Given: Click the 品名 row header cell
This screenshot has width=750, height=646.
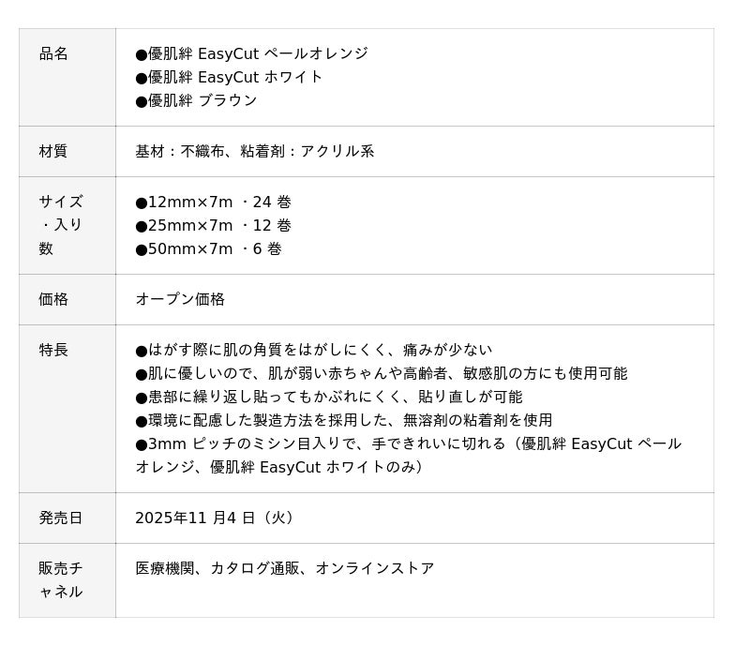Looking at the screenshot, I should tap(67, 78).
